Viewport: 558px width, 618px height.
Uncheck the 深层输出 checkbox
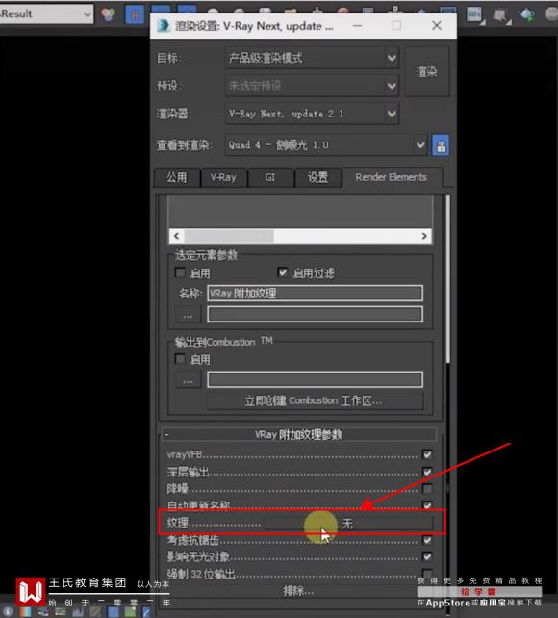[x=427, y=472]
